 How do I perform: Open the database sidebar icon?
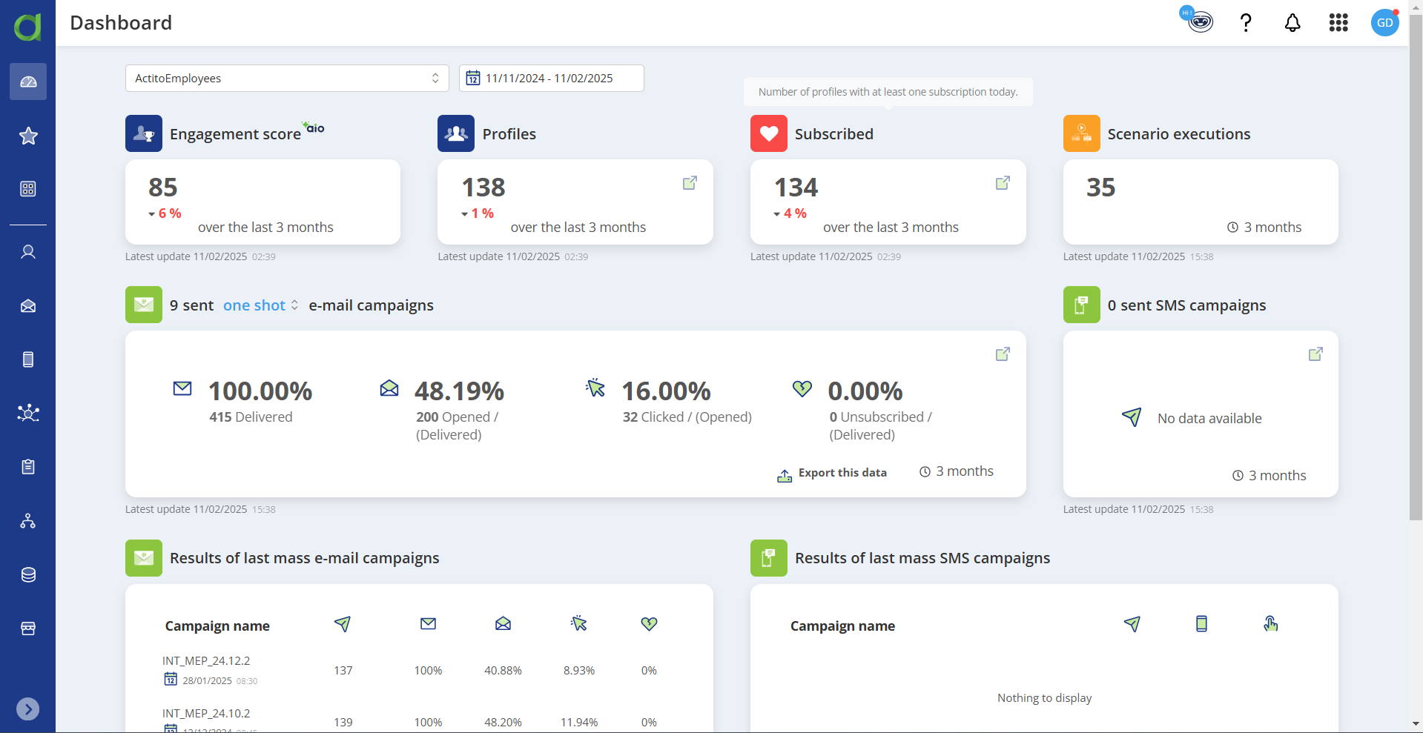coord(28,574)
